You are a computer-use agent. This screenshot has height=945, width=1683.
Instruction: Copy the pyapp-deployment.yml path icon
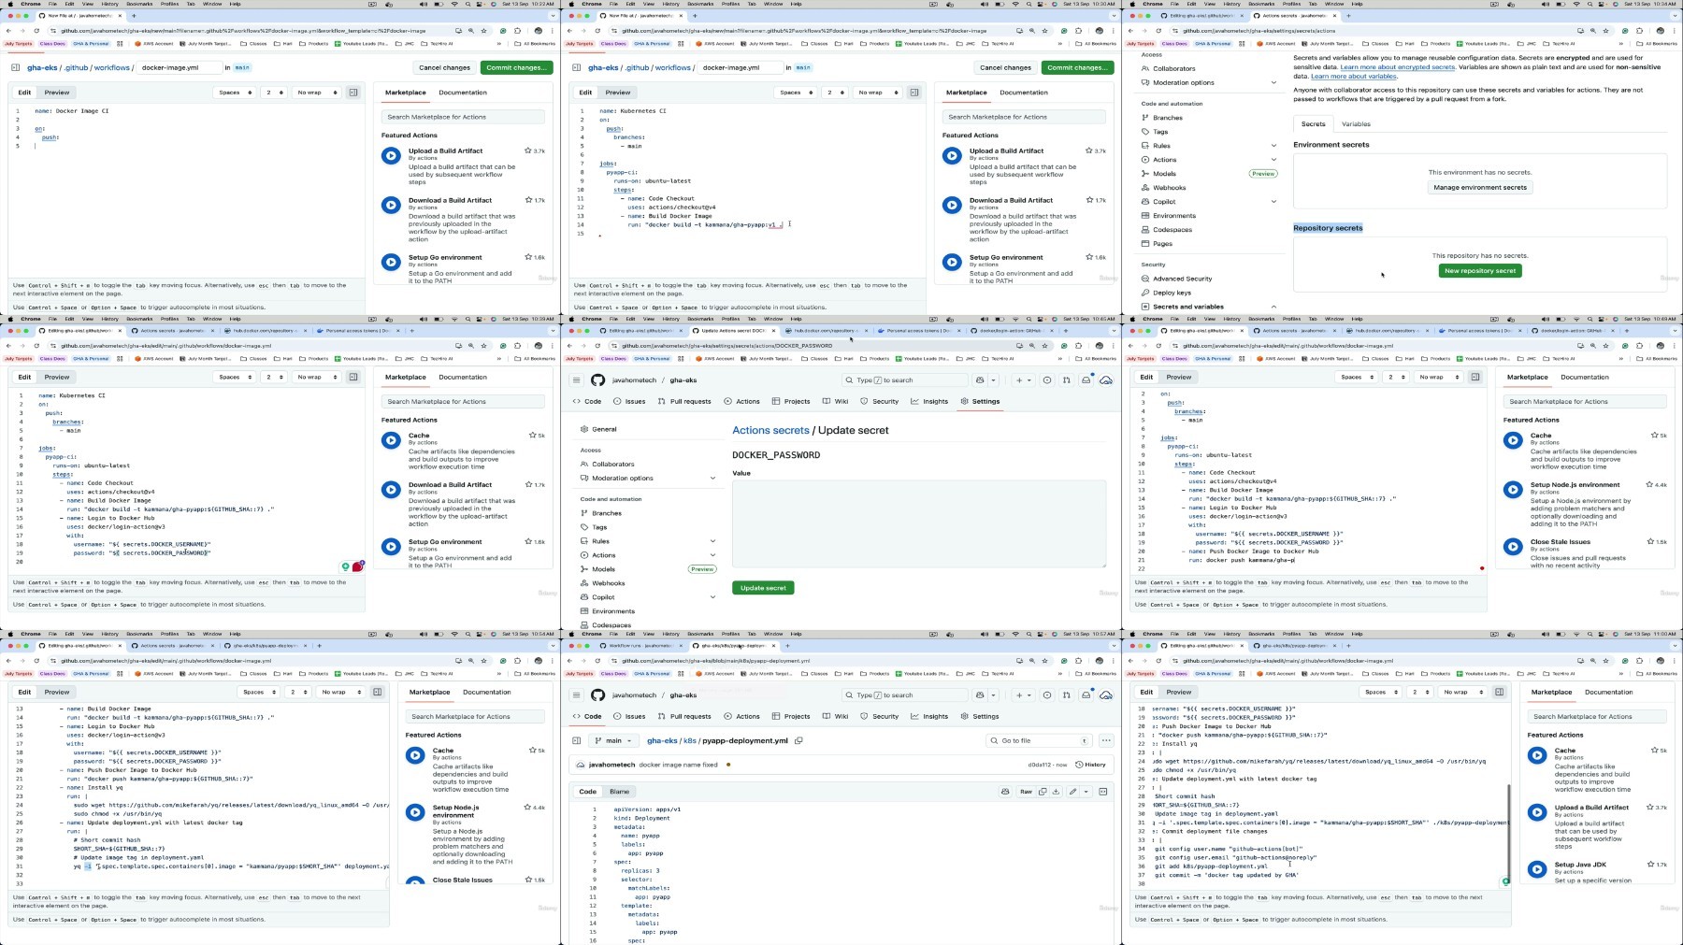(x=798, y=740)
